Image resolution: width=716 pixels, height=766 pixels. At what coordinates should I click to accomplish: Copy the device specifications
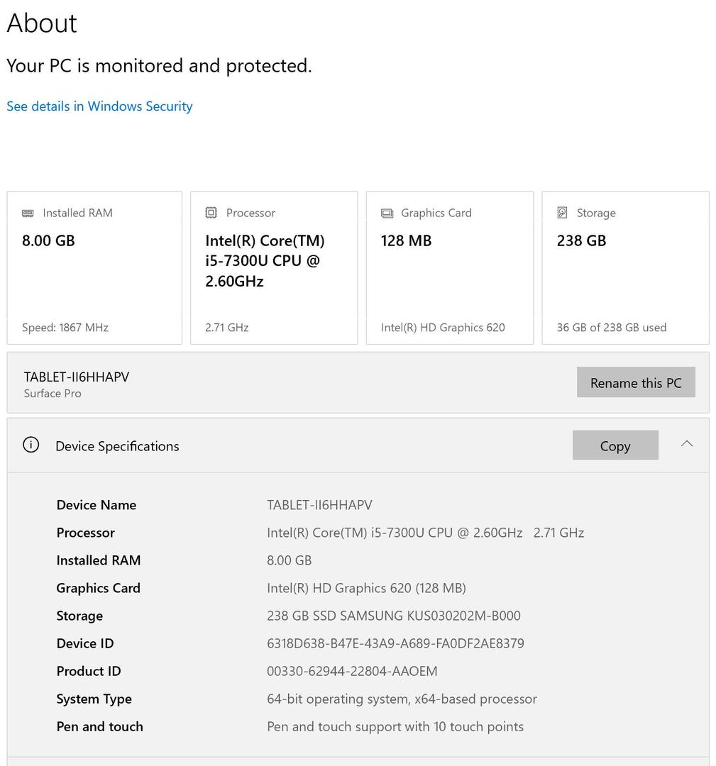pyautogui.click(x=615, y=445)
